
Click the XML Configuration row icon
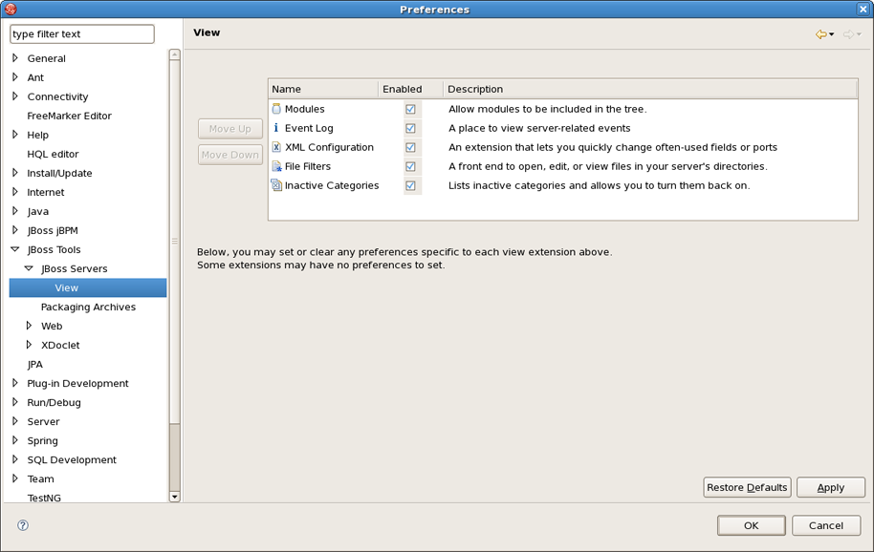(x=276, y=147)
